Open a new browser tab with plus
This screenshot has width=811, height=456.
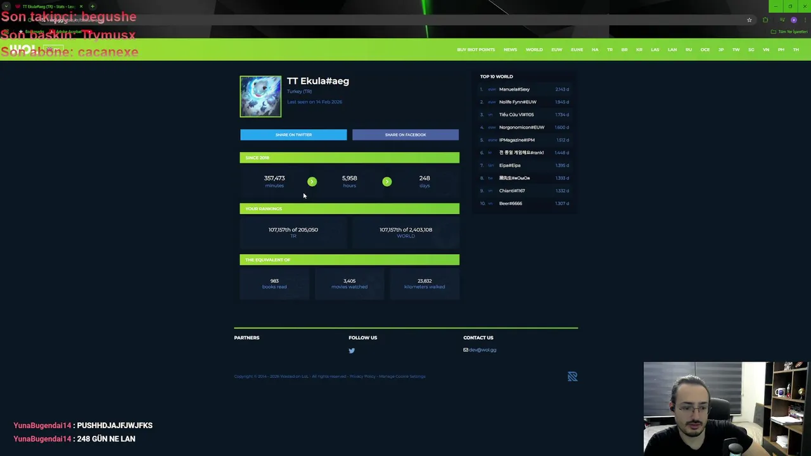pos(93,6)
